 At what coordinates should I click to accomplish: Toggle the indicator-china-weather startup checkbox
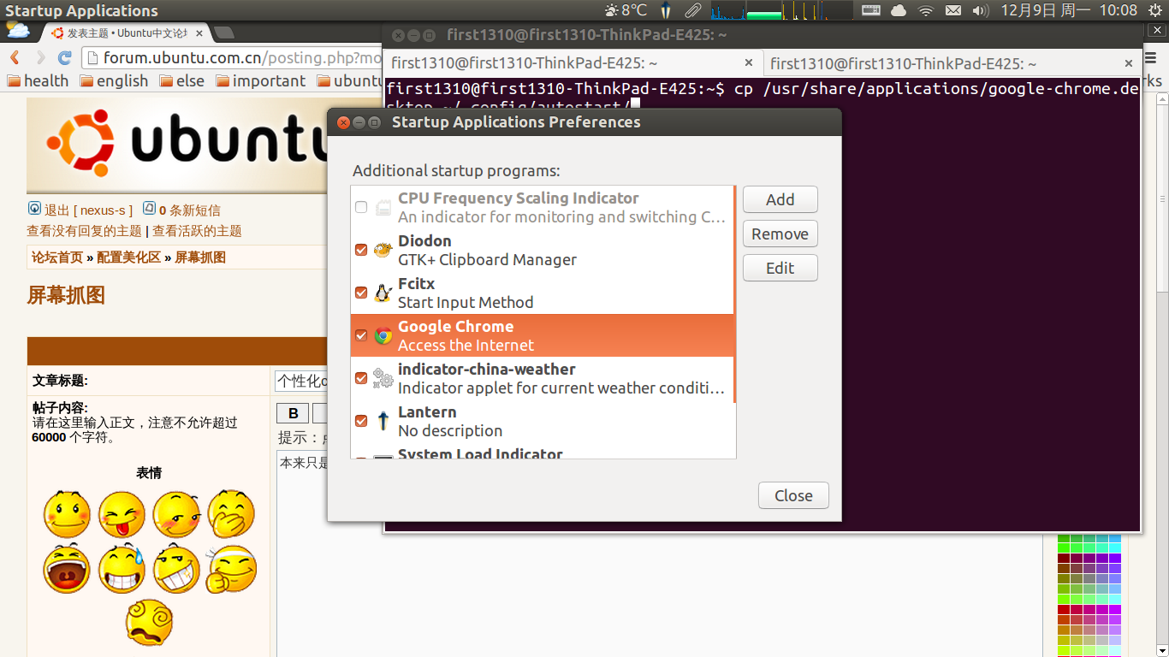coord(361,378)
